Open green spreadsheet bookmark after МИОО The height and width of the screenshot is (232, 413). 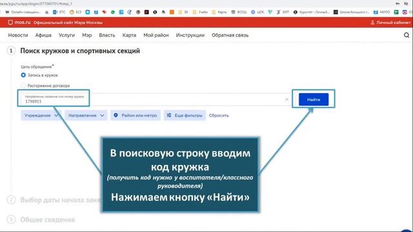[396, 12]
